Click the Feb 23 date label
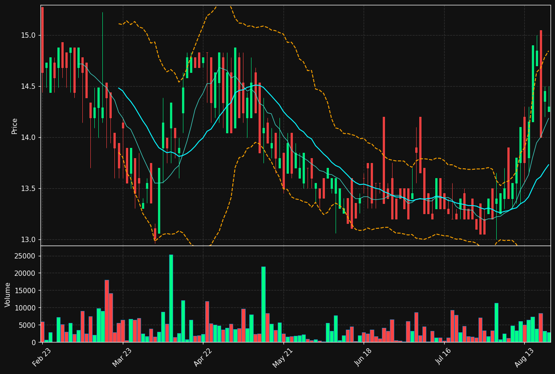 pyautogui.click(x=41, y=357)
